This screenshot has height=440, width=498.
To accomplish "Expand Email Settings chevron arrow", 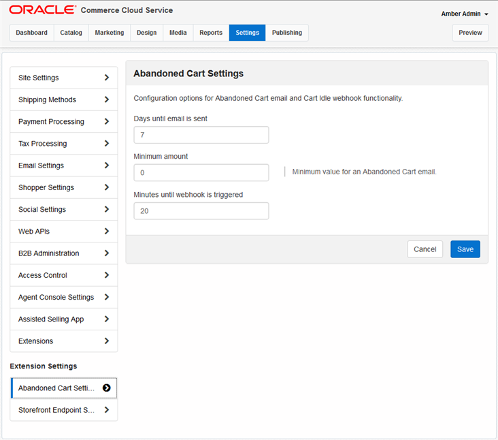I will [107, 166].
